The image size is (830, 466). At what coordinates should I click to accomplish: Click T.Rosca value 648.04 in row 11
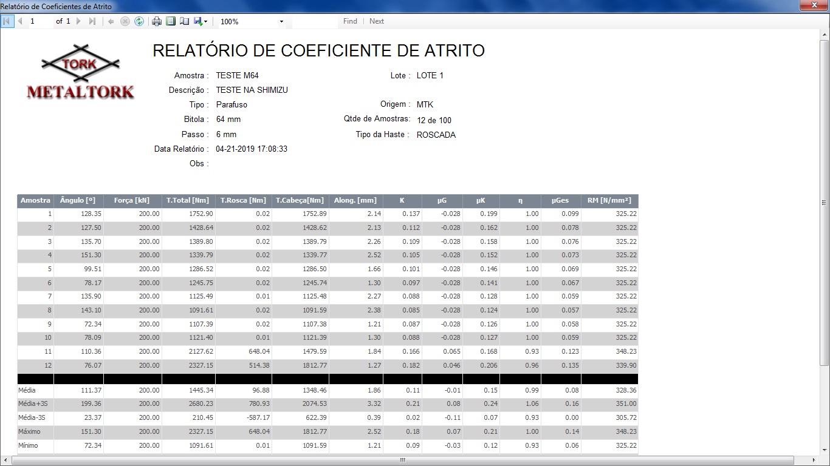pyautogui.click(x=258, y=351)
